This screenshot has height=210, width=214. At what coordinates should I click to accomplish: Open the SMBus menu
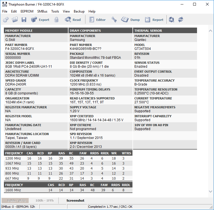tap(42, 11)
